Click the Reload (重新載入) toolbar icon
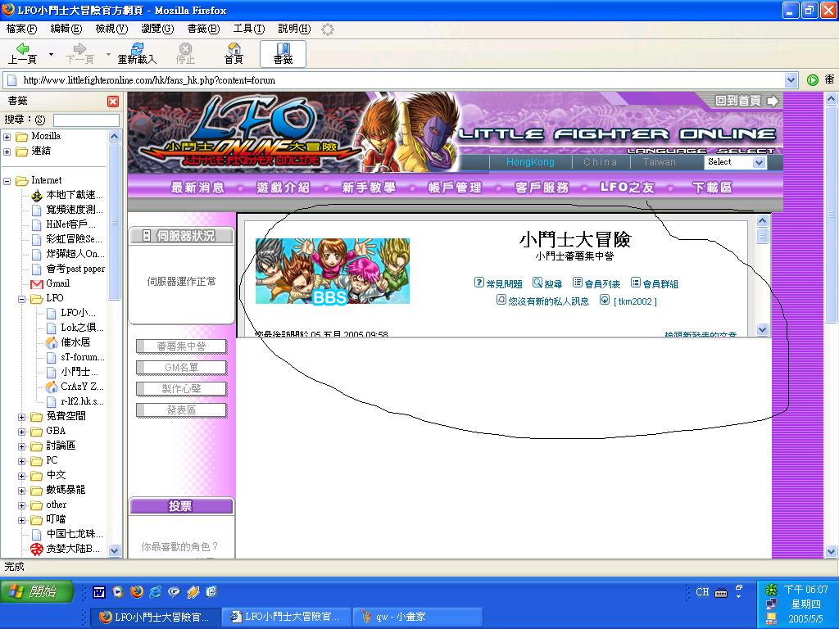This screenshot has width=839, height=629. [x=137, y=50]
